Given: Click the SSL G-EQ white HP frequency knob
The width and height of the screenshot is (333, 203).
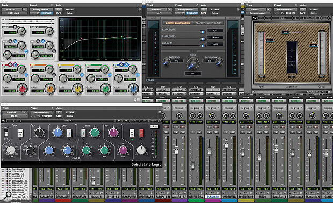Looking at the screenshot, I should click(11, 150).
